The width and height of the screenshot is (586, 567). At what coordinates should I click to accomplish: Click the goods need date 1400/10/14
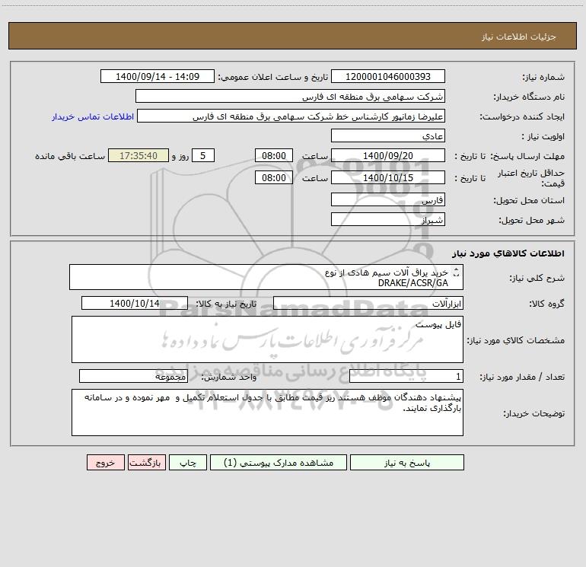tap(135, 303)
